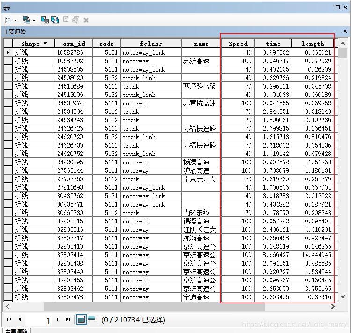351x333 pixels.
Task: Select the length column header
Action: [x=313, y=44]
